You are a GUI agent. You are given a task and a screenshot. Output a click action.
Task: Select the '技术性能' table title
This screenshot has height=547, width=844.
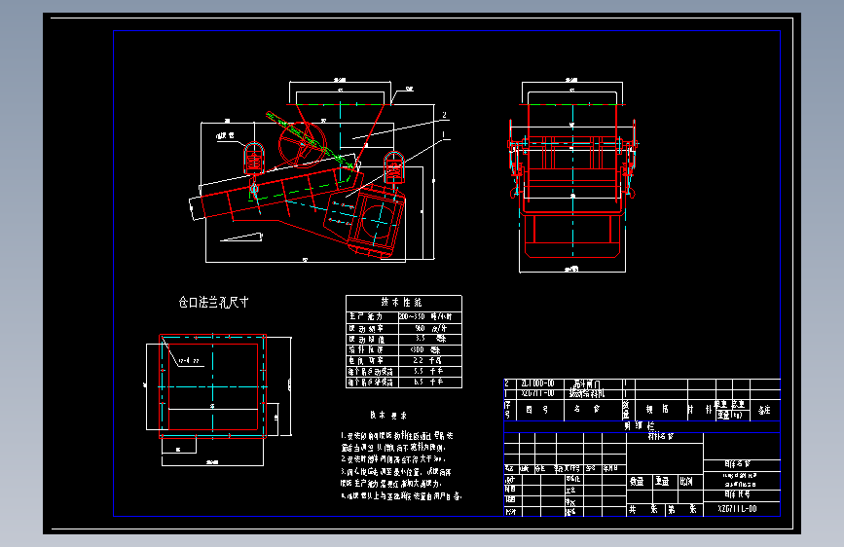click(x=401, y=302)
